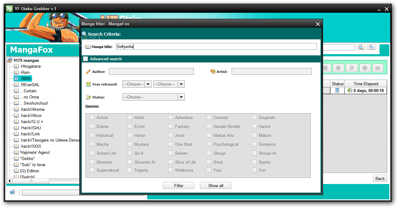
Task: Select ...Seishunchuu! in the manga list
Action: tap(34, 103)
